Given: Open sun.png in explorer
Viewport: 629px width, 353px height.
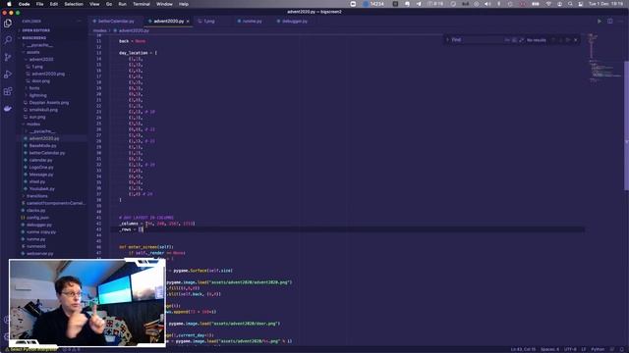Looking at the screenshot, I should 37,117.
